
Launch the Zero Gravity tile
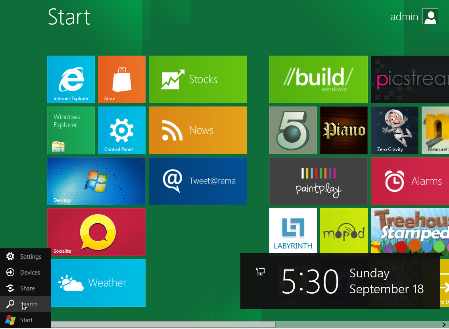point(395,130)
